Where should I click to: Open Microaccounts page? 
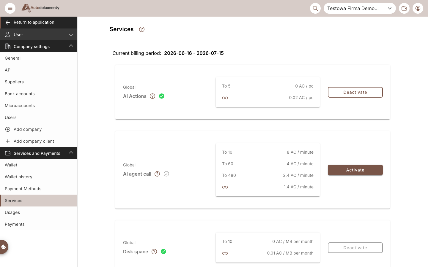click(39, 106)
